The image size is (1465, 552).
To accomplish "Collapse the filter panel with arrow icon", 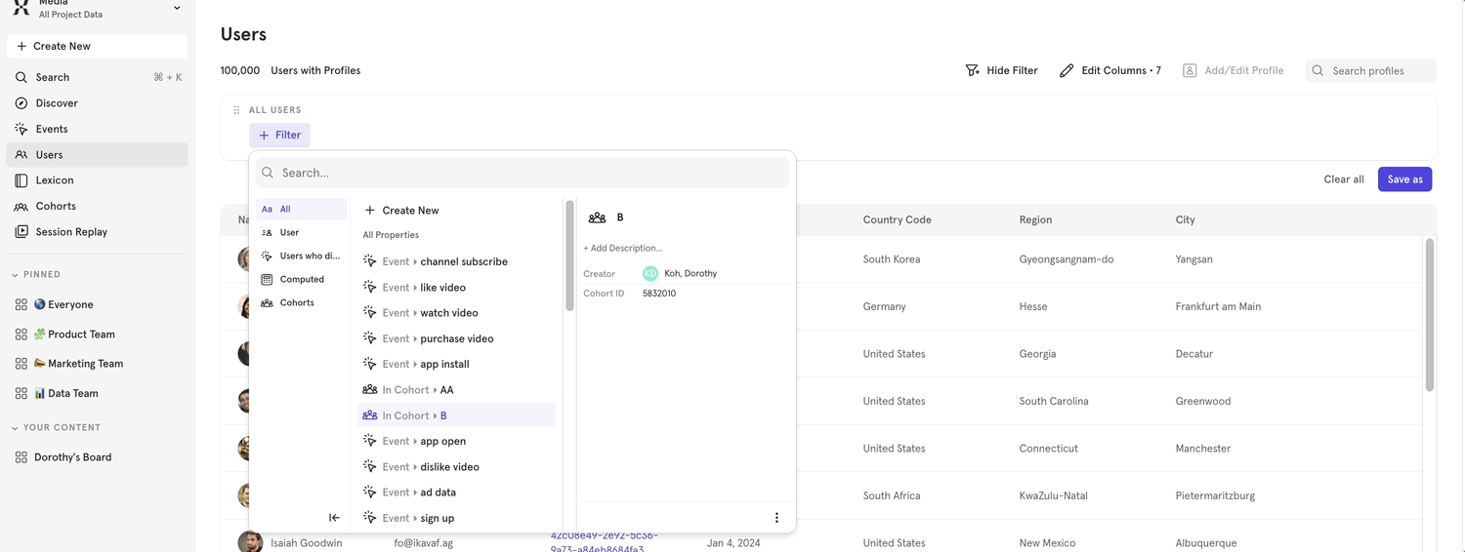I will [334, 518].
